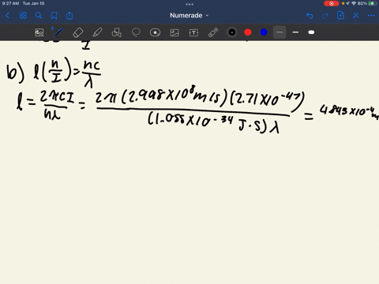Viewport: 379px width, 284px height.
Task: Open the thumbnail grid view
Action: [x=23, y=16]
